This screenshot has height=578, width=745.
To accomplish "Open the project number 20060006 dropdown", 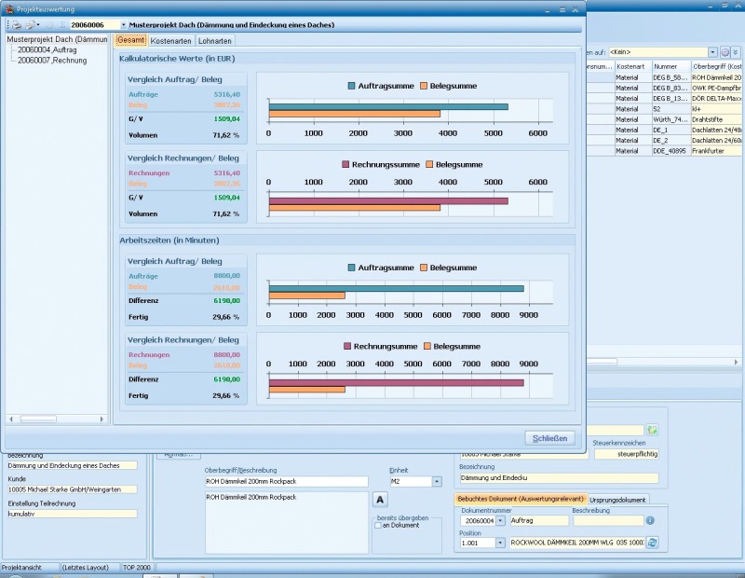I will click(124, 25).
